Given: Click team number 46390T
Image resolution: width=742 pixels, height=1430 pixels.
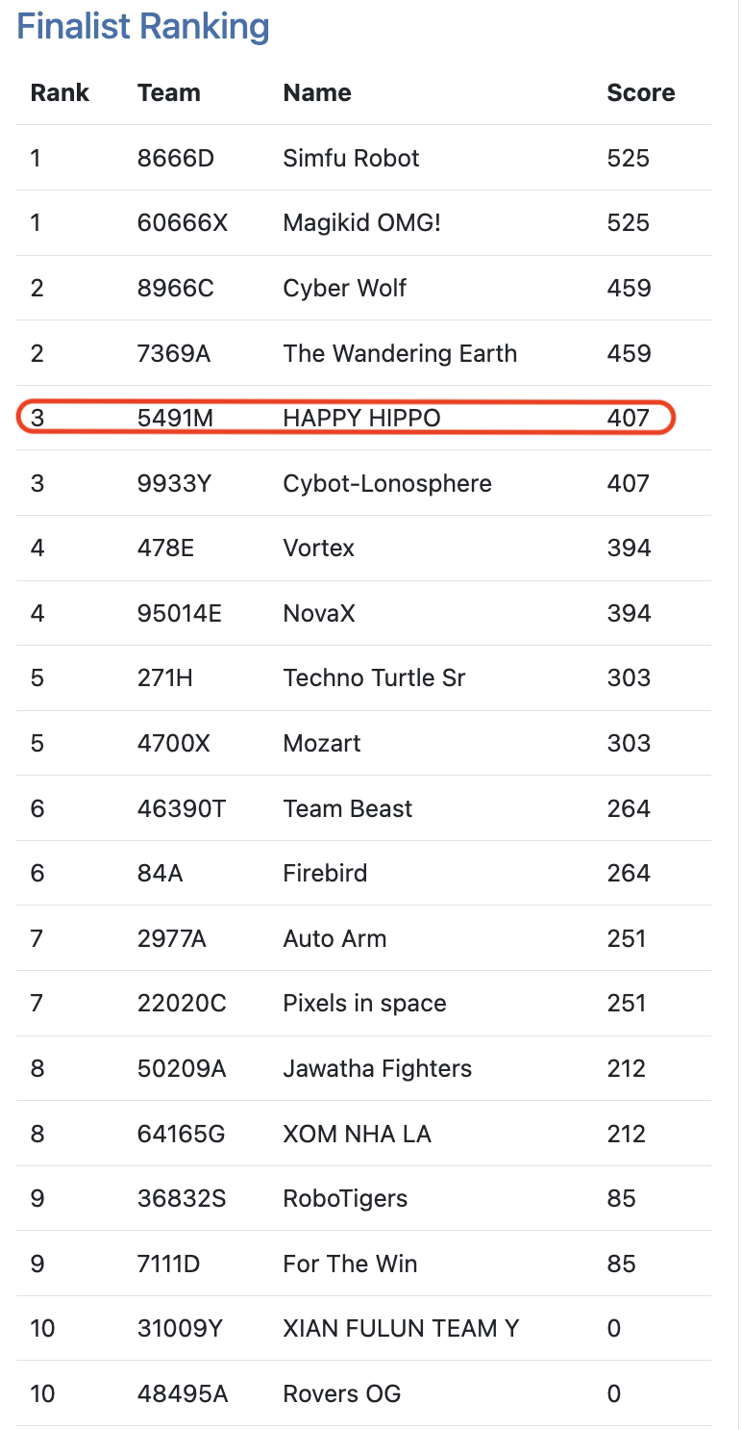Looking at the screenshot, I should coord(182,809).
